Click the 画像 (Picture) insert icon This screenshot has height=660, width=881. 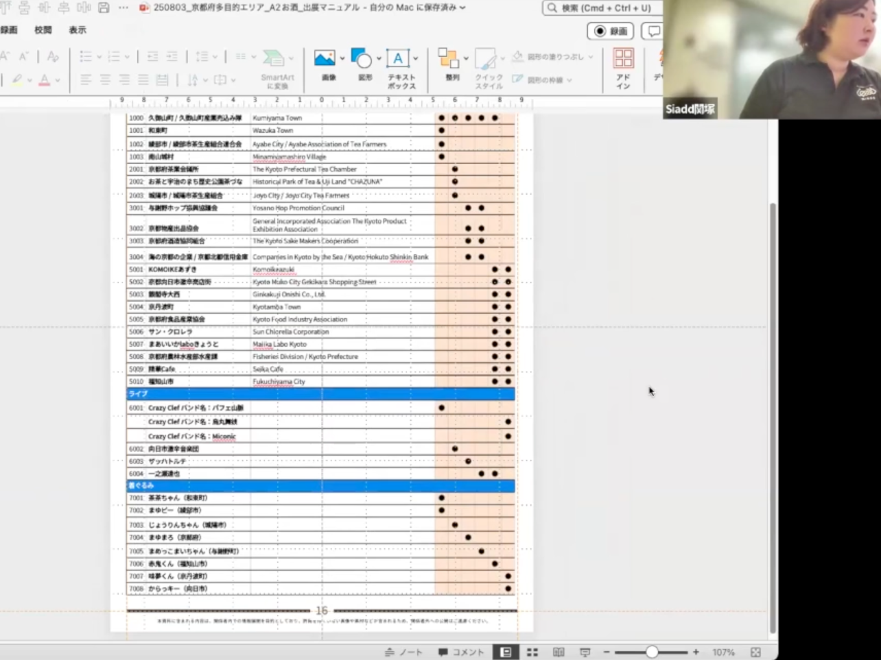[x=325, y=59]
